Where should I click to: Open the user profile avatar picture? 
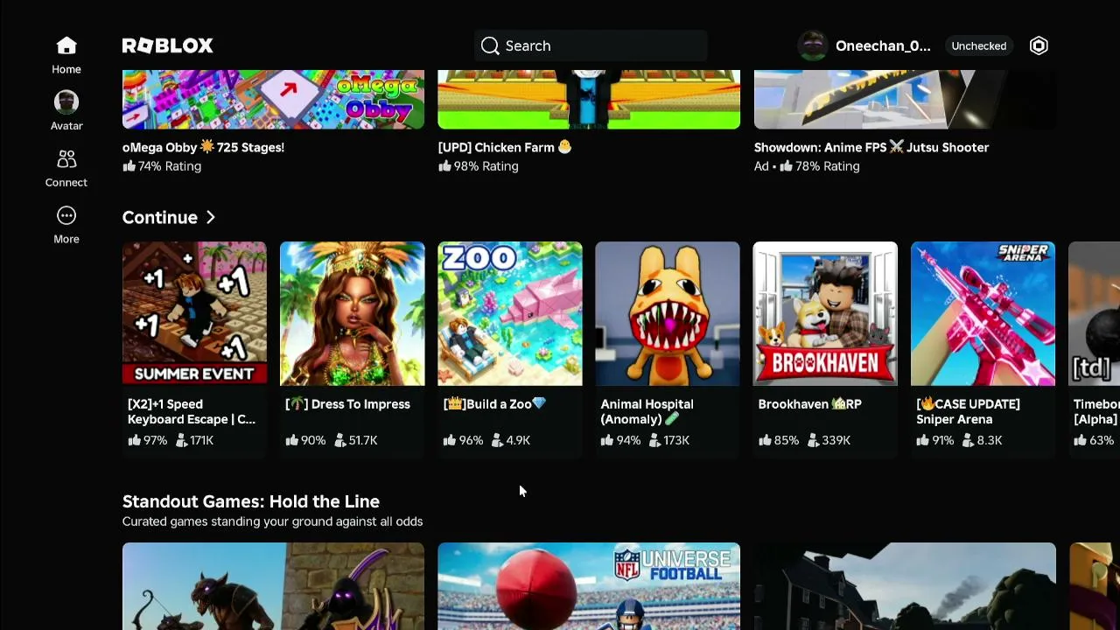click(x=813, y=45)
